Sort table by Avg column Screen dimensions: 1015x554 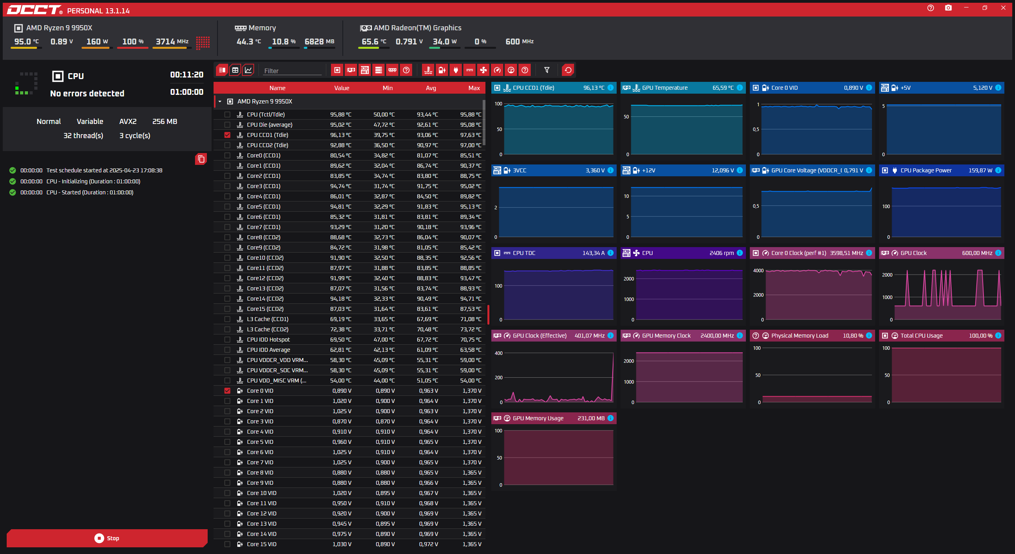click(431, 88)
